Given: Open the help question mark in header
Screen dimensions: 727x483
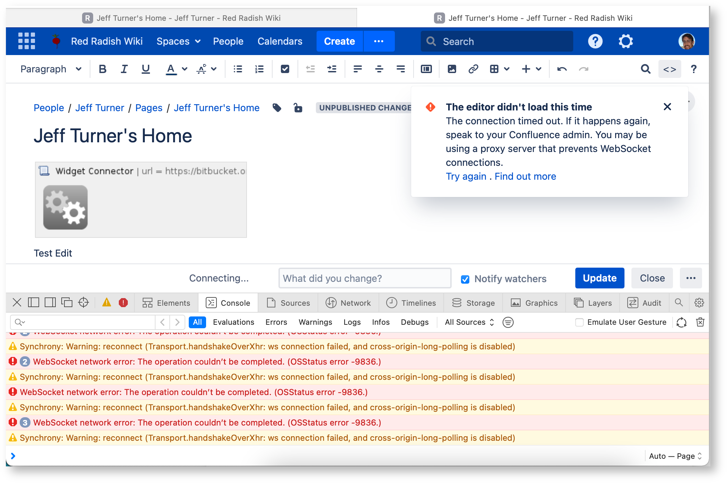Looking at the screenshot, I should tap(595, 42).
